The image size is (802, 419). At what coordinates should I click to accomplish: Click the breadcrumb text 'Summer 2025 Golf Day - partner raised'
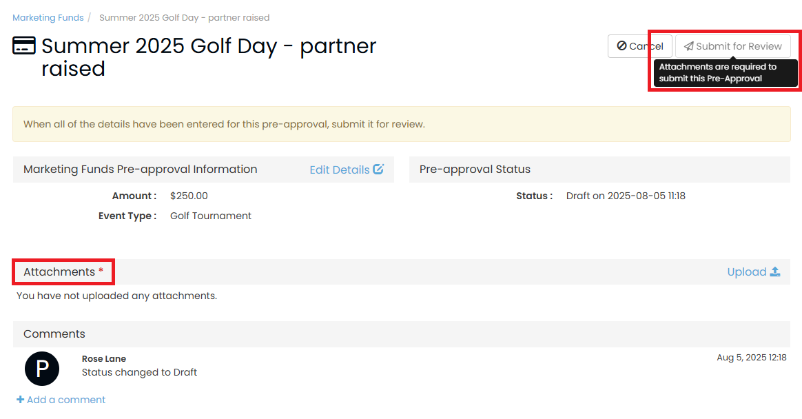(184, 17)
